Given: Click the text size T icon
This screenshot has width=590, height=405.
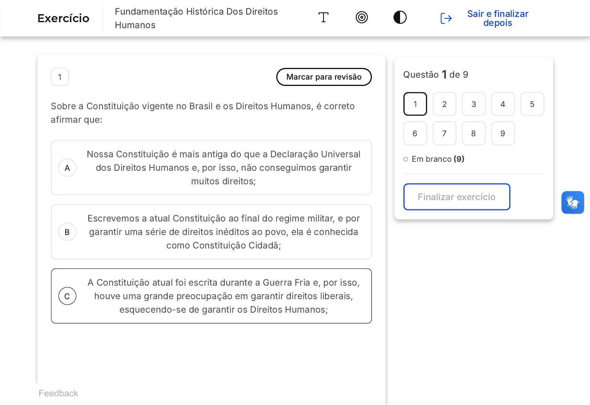Looking at the screenshot, I should pos(323,18).
